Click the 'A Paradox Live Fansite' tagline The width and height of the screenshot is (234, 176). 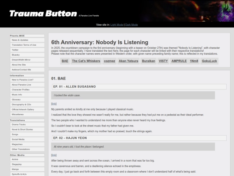coord(89,16)
